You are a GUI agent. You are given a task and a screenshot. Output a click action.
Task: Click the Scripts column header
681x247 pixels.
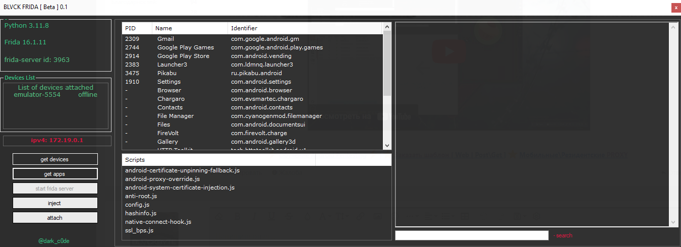(218, 160)
